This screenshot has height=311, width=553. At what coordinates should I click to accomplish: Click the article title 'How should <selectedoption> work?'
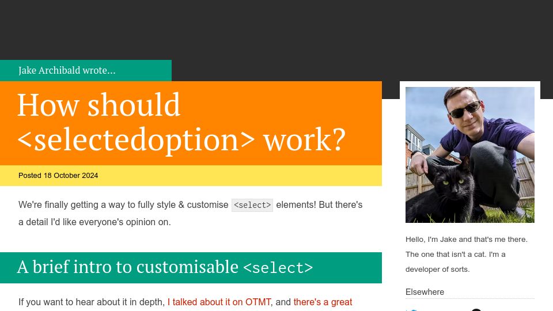(181, 122)
